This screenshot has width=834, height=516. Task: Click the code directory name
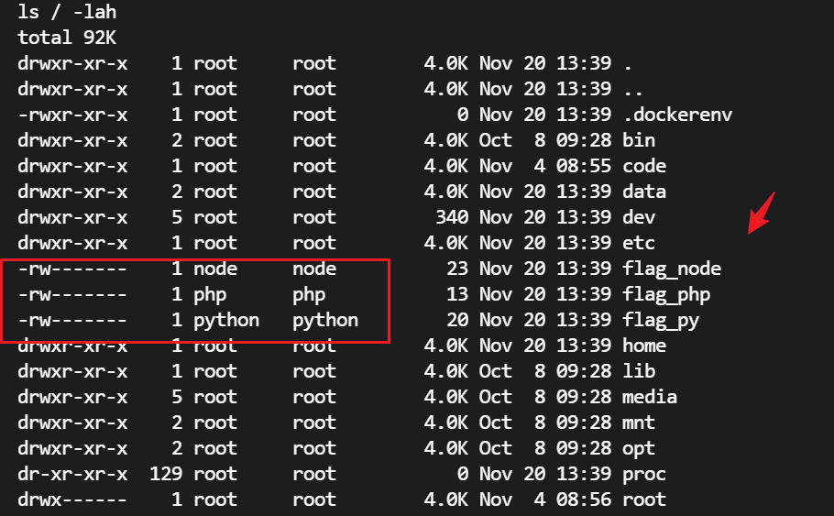click(x=644, y=167)
